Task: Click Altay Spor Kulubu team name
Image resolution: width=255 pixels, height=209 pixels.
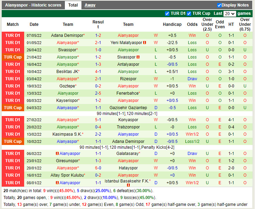Action: (68, 175)
